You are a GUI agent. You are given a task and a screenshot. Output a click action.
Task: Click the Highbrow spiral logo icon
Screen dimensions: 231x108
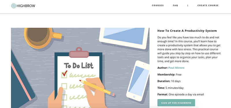[14, 6]
